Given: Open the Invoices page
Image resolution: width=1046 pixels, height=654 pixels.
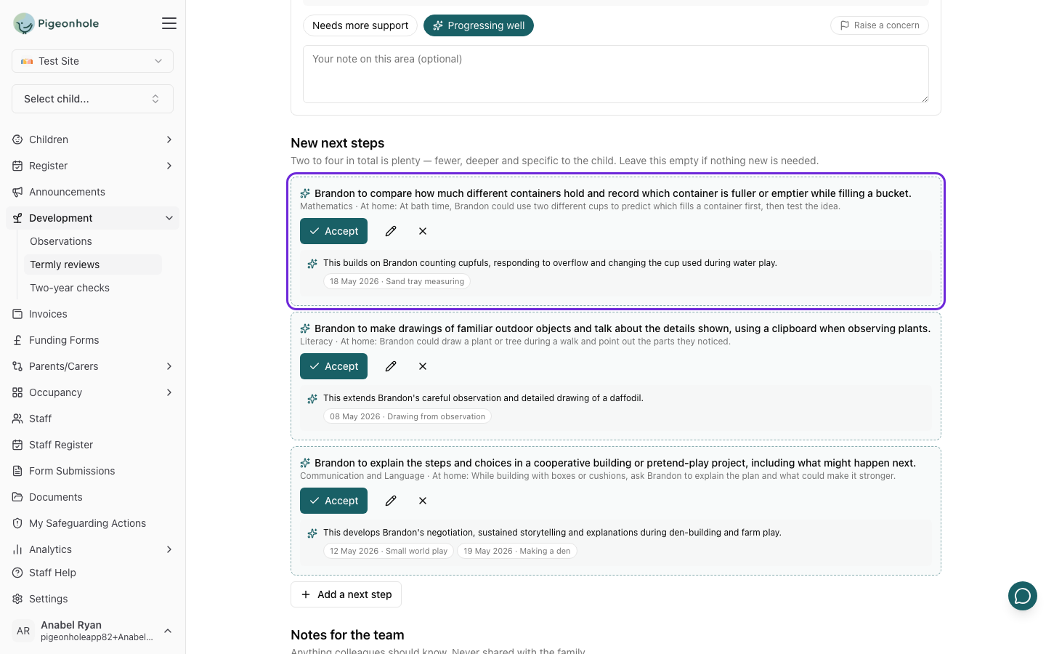Looking at the screenshot, I should click(92, 314).
